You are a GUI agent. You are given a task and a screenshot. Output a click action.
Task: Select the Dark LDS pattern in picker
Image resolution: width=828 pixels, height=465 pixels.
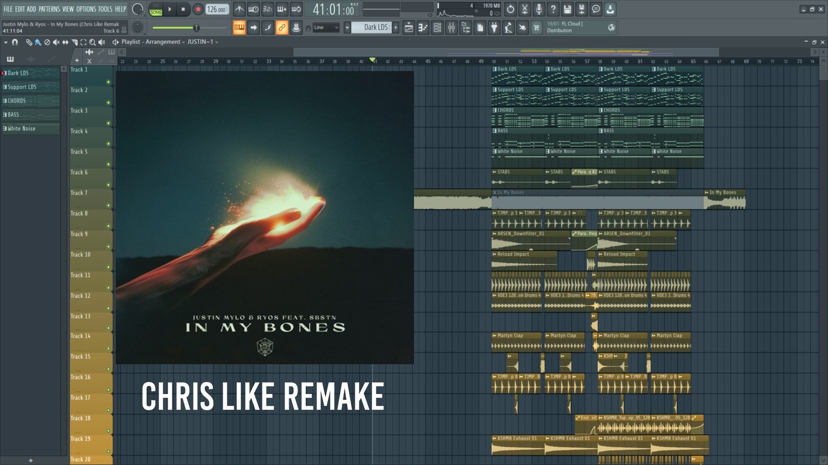[30, 73]
